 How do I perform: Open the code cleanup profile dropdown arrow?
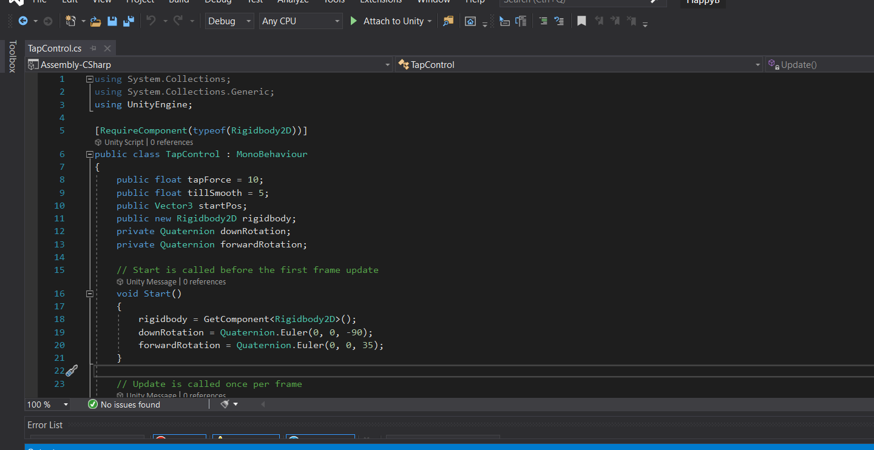tap(235, 404)
